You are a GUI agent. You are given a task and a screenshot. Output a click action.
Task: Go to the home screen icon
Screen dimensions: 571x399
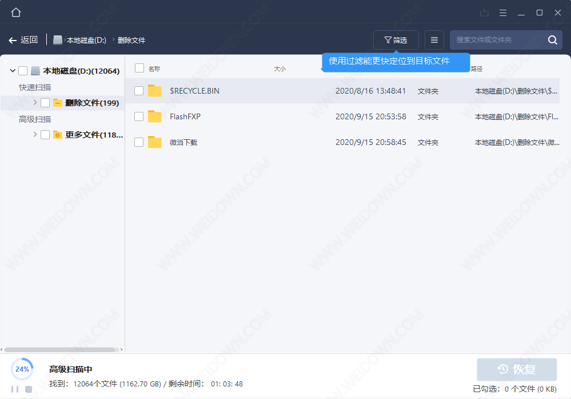click(x=16, y=13)
